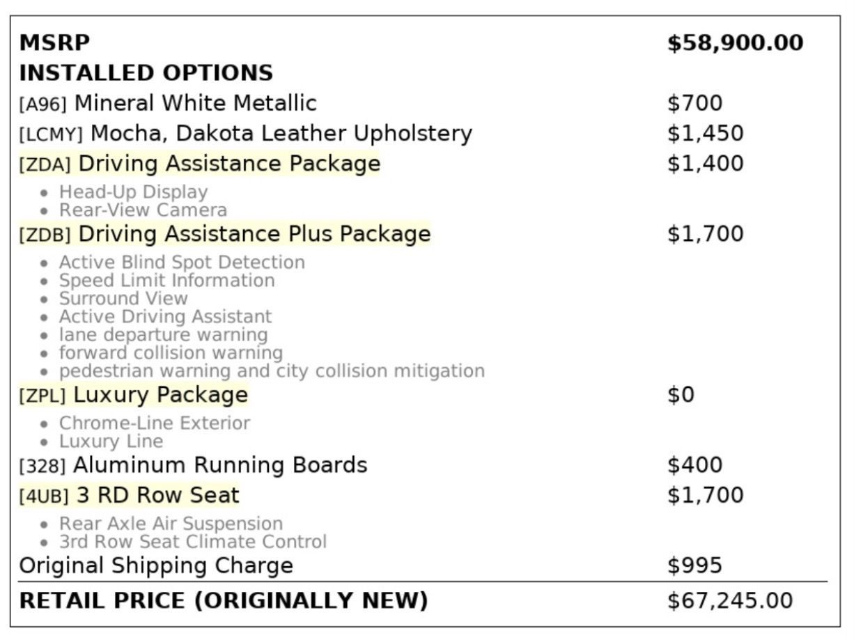854x640 pixels.
Task: Click the Head-Up Display bullet item
Action: point(133,192)
